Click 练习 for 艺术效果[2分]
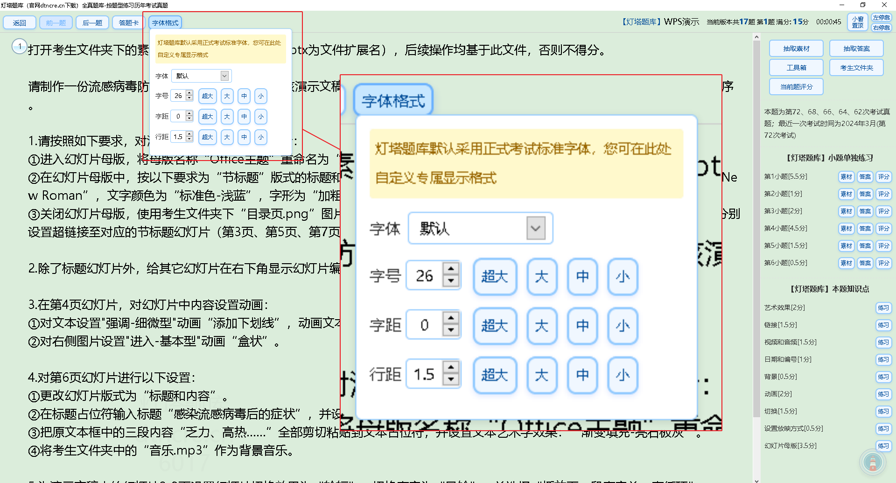 tap(883, 308)
